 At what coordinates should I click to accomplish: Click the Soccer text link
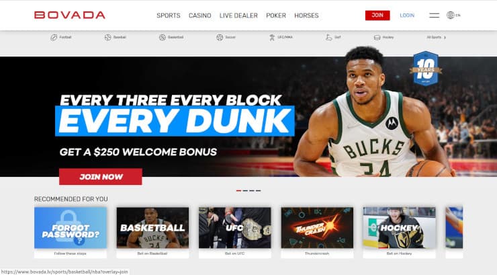[230, 38]
